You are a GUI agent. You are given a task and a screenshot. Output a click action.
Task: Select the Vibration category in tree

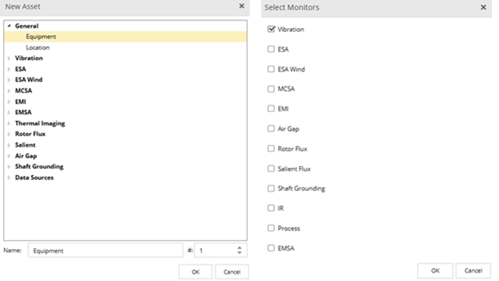pyautogui.click(x=29, y=58)
